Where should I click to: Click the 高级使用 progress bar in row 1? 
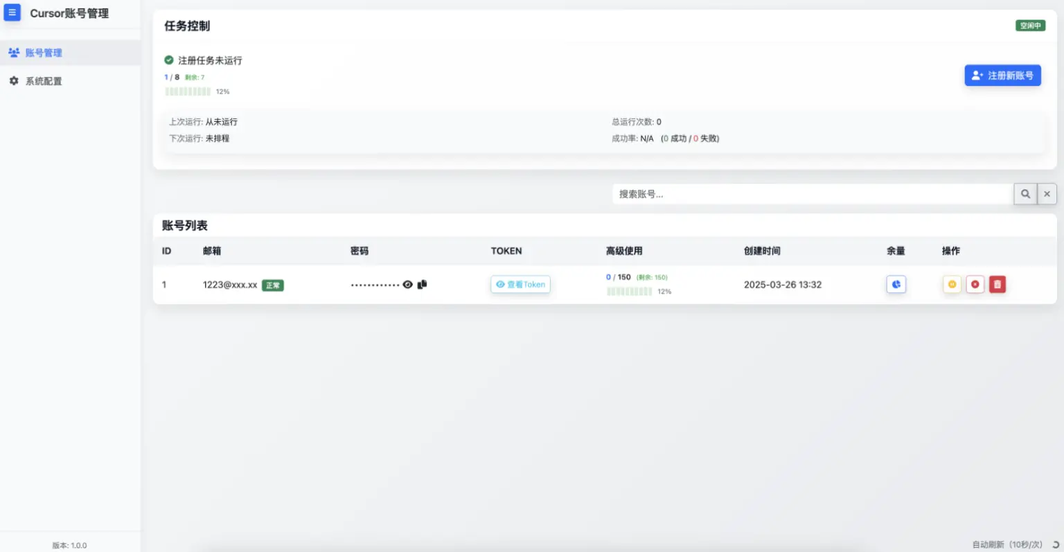(629, 292)
